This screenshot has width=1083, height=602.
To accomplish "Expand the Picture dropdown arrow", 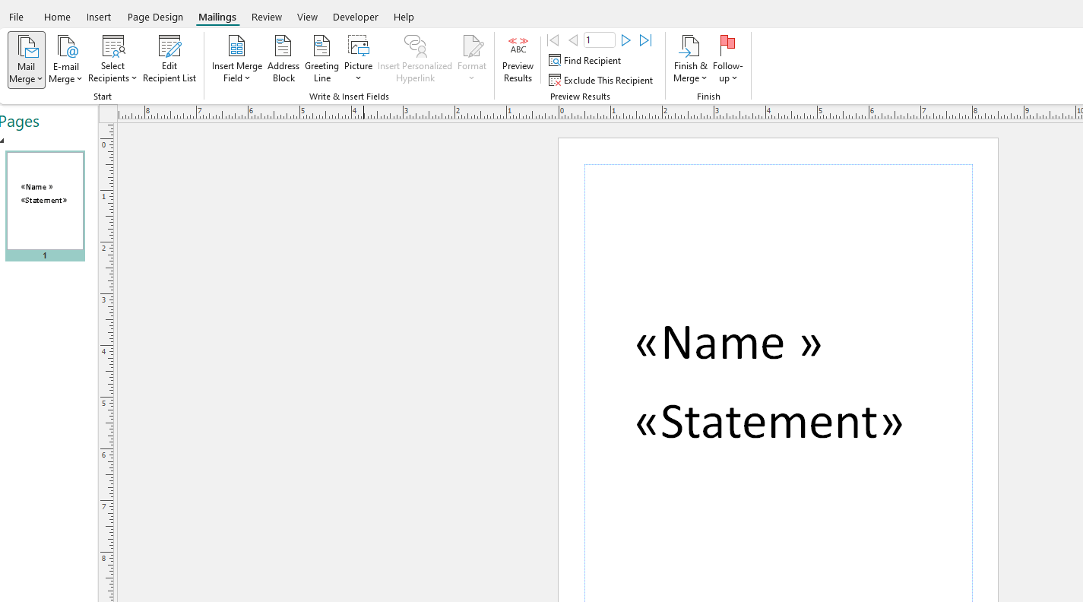I will tap(359, 78).
